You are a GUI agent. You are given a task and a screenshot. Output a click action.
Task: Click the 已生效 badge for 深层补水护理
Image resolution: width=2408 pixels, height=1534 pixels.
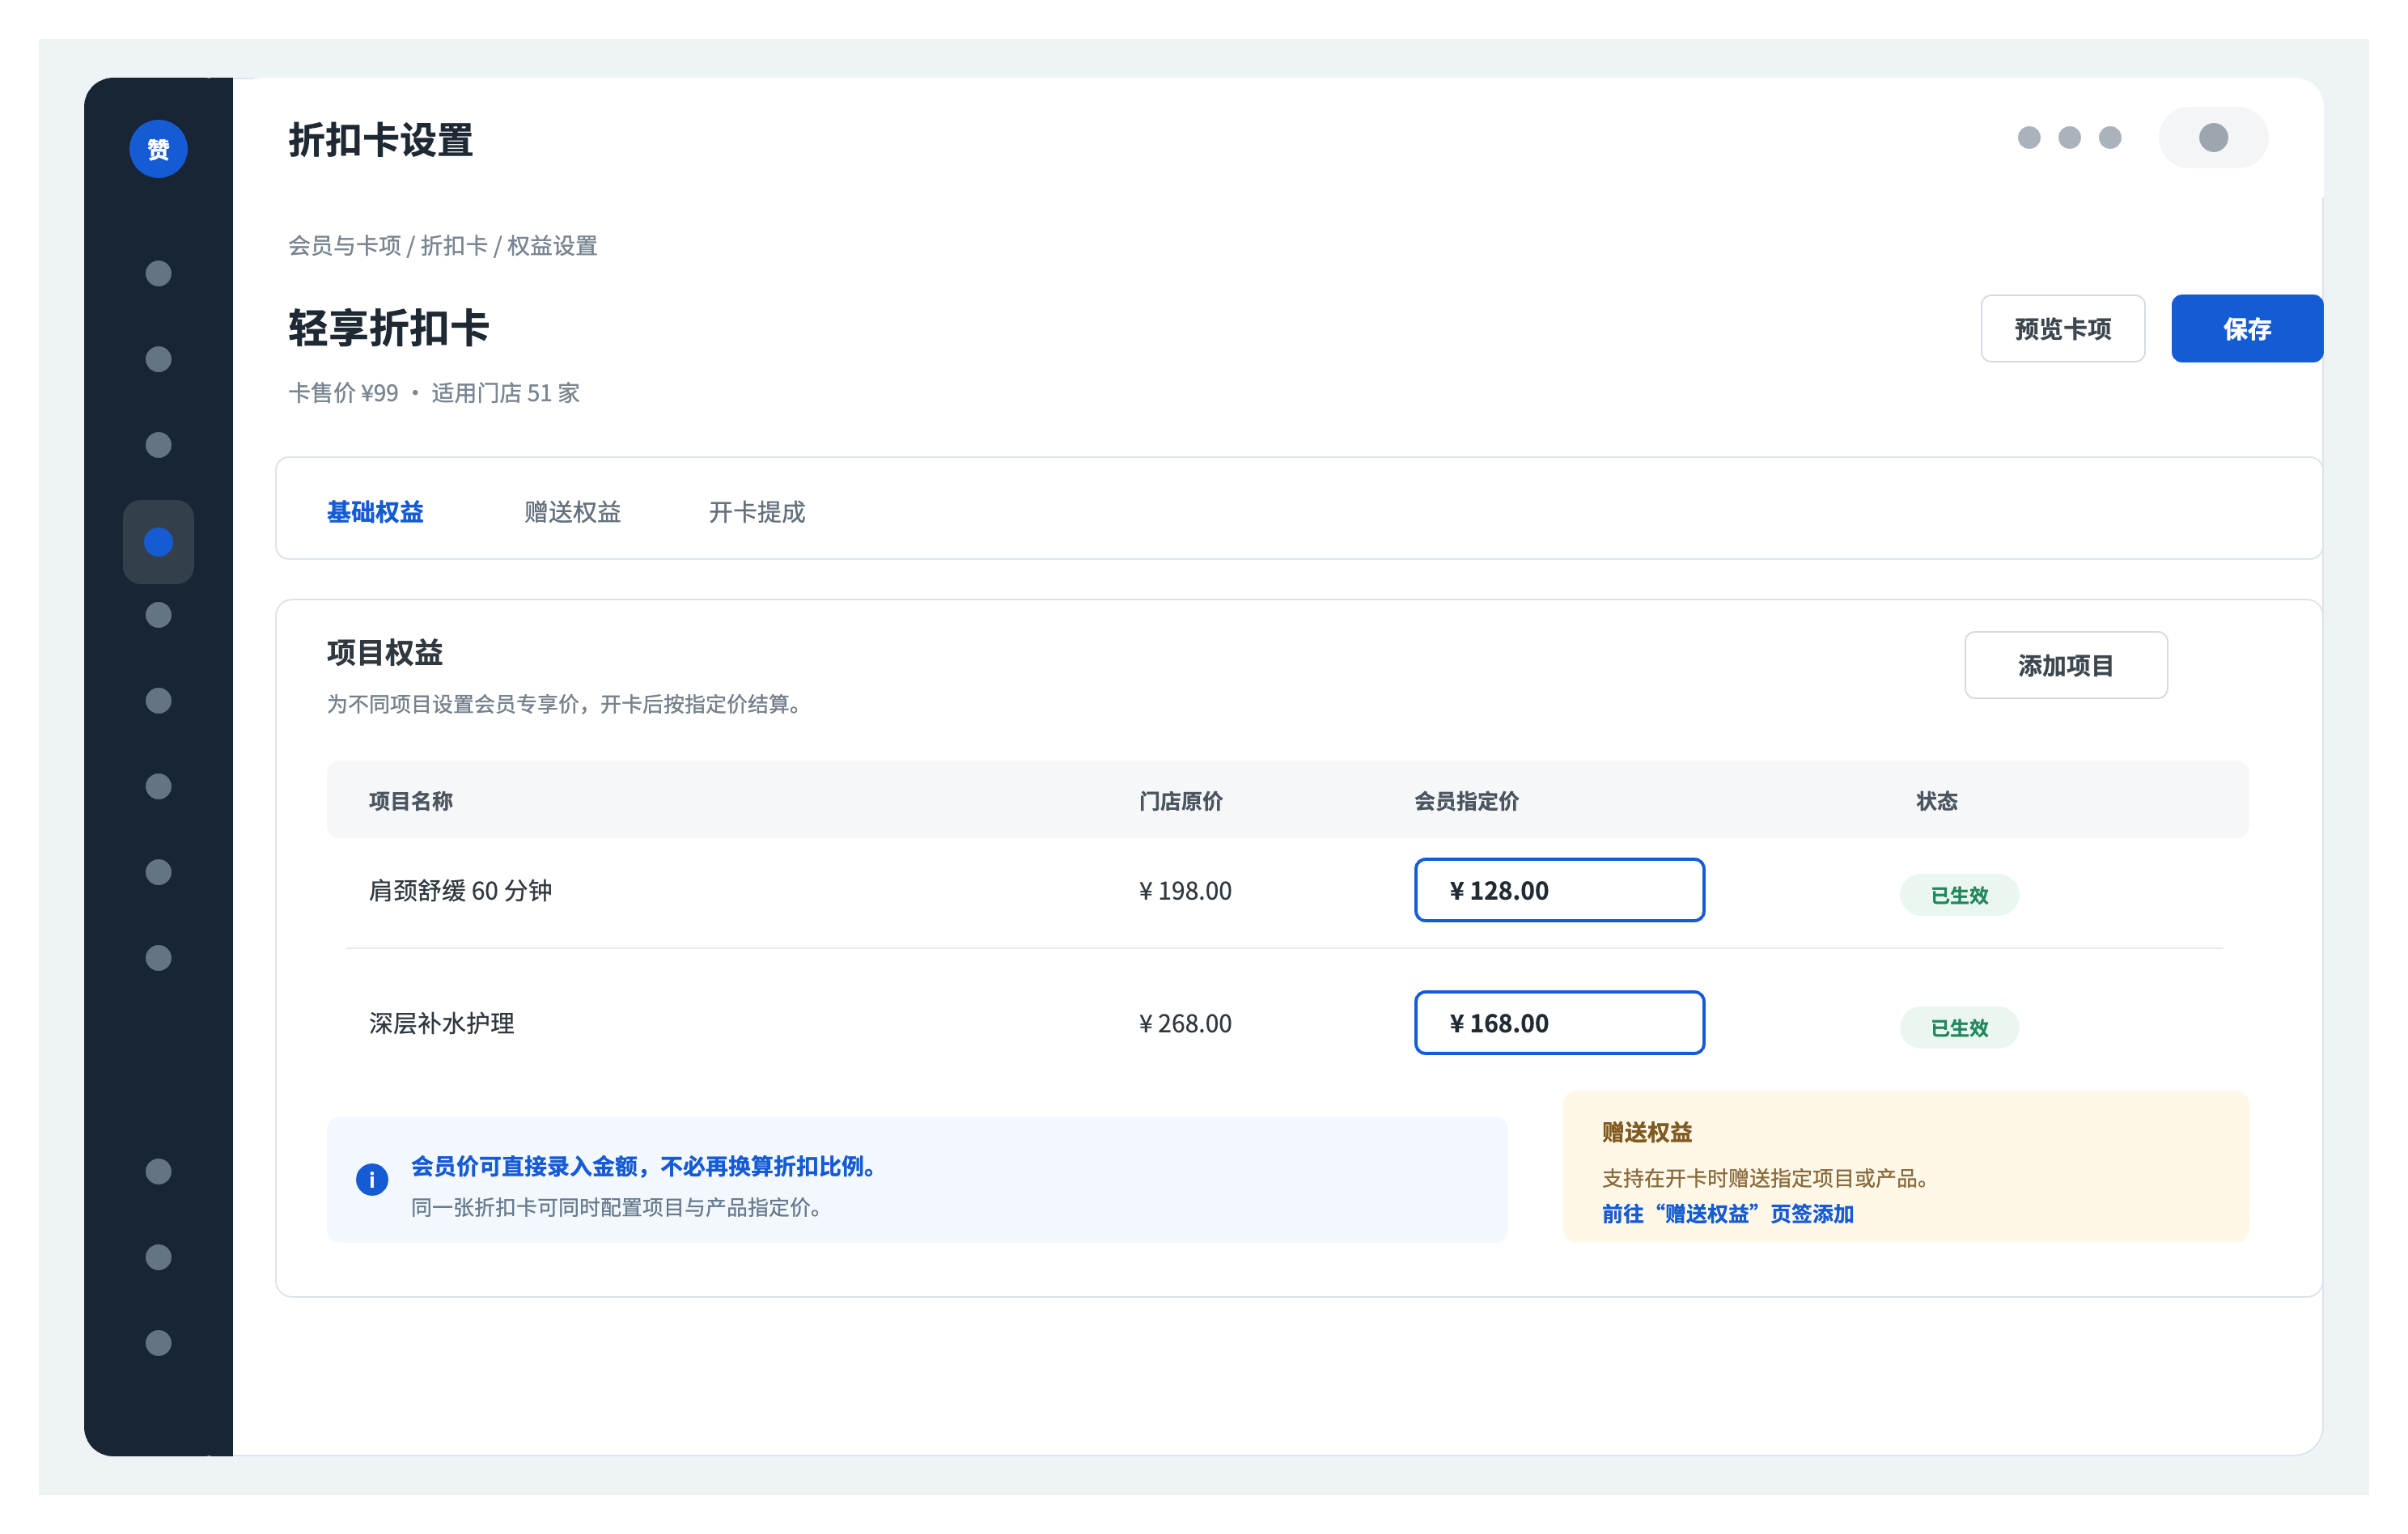[x=1959, y=1028]
